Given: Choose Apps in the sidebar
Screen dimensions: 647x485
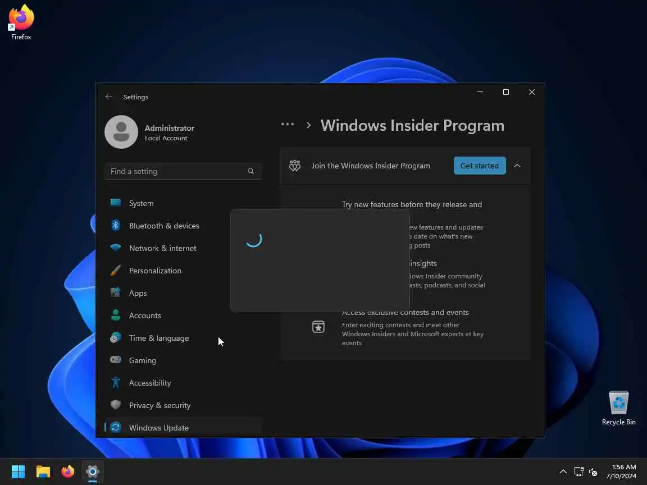Looking at the screenshot, I should [138, 293].
